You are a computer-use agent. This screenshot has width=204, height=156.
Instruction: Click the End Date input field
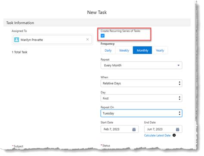click(x=163, y=129)
